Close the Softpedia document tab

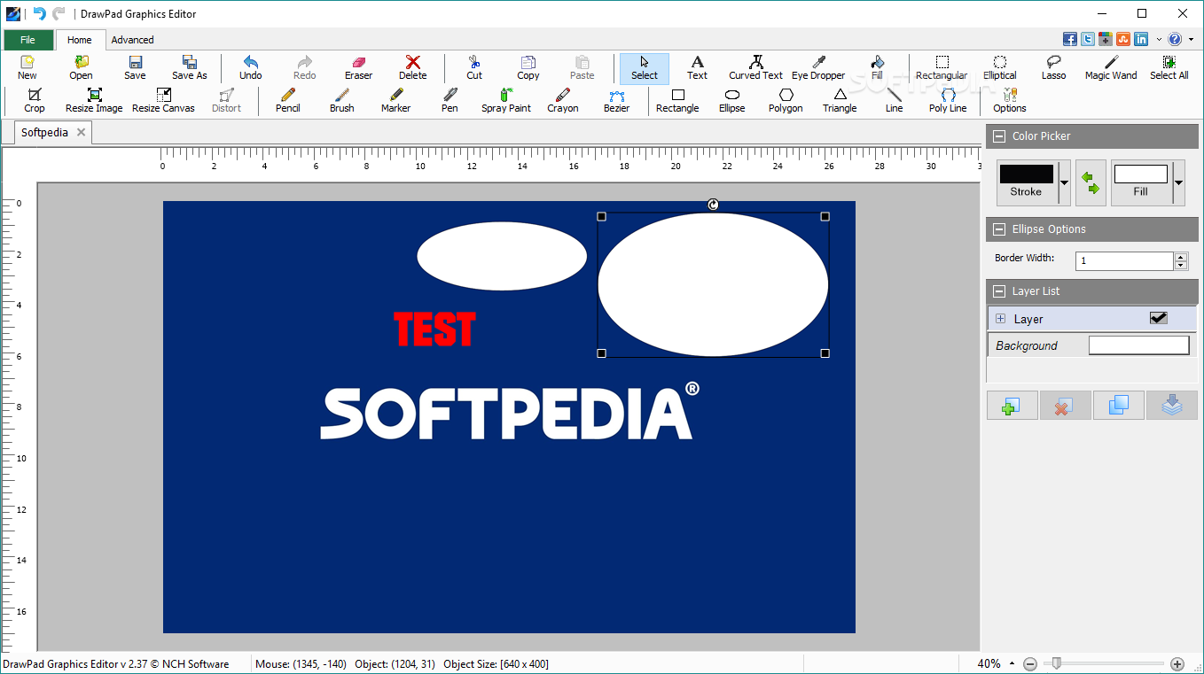81,132
